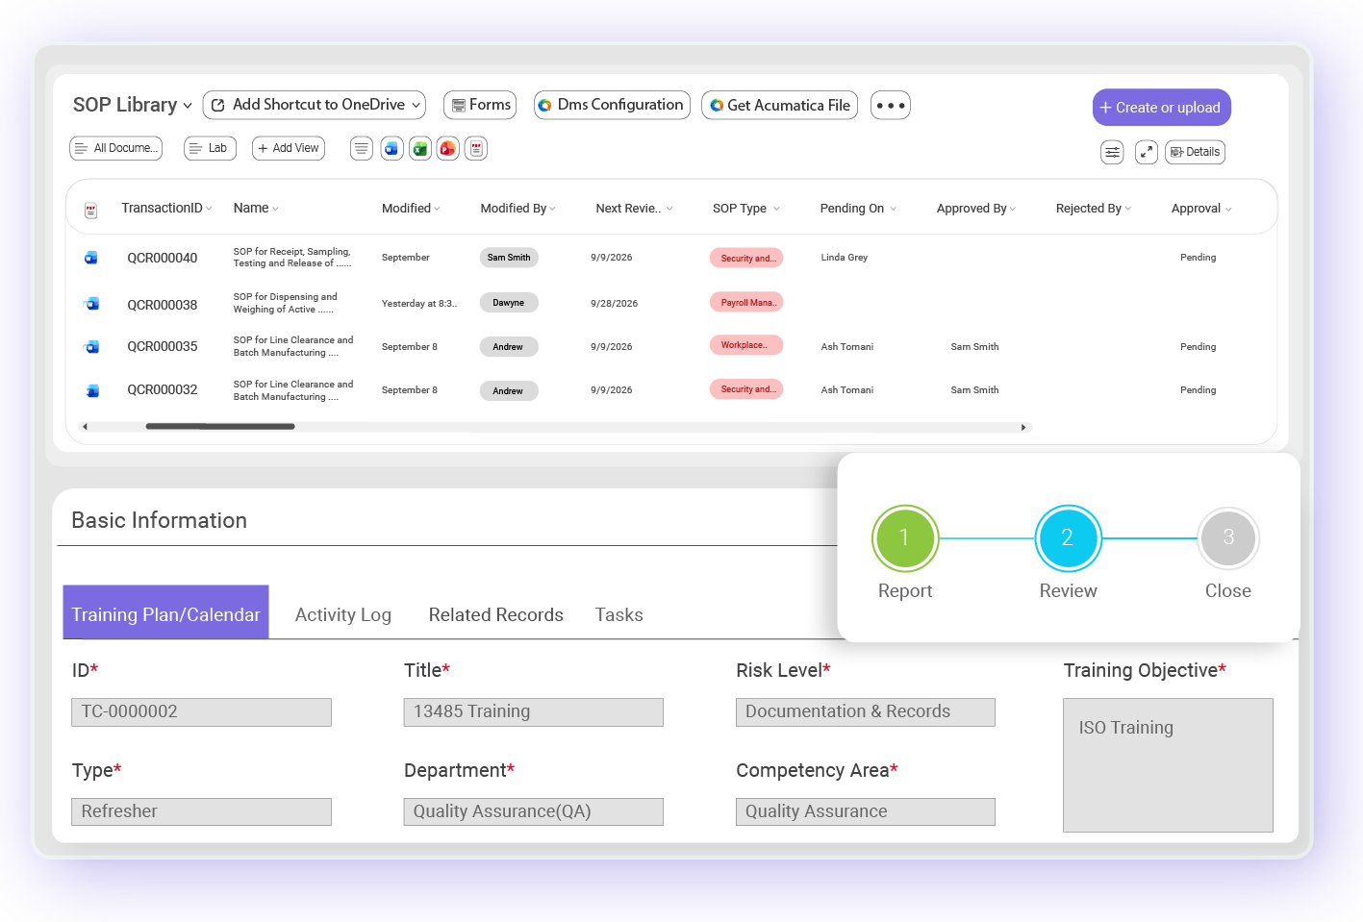
Task: Open the Forms button
Action: (480, 105)
